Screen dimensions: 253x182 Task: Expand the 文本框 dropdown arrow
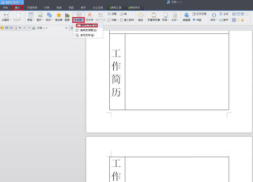[x=83, y=20]
